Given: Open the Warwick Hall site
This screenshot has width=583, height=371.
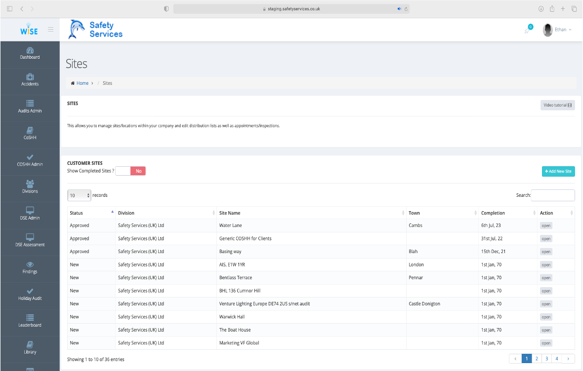Looking at the screenshot, I should click(546, 317).
